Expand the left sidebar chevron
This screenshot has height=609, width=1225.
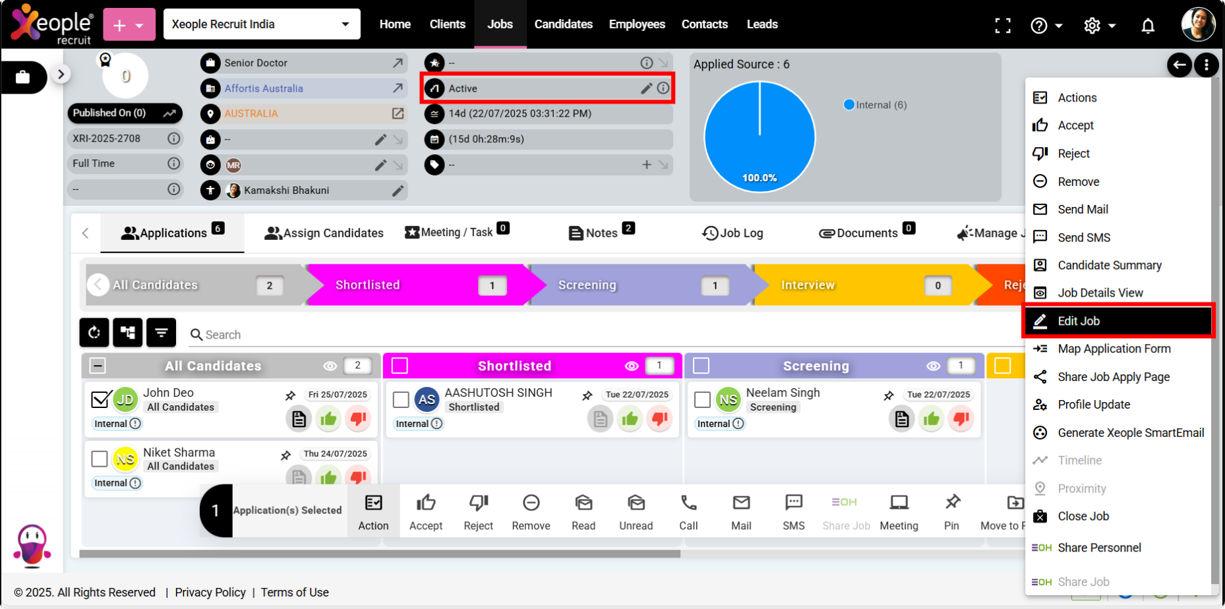pyautogui.click(x=61, y=74)
